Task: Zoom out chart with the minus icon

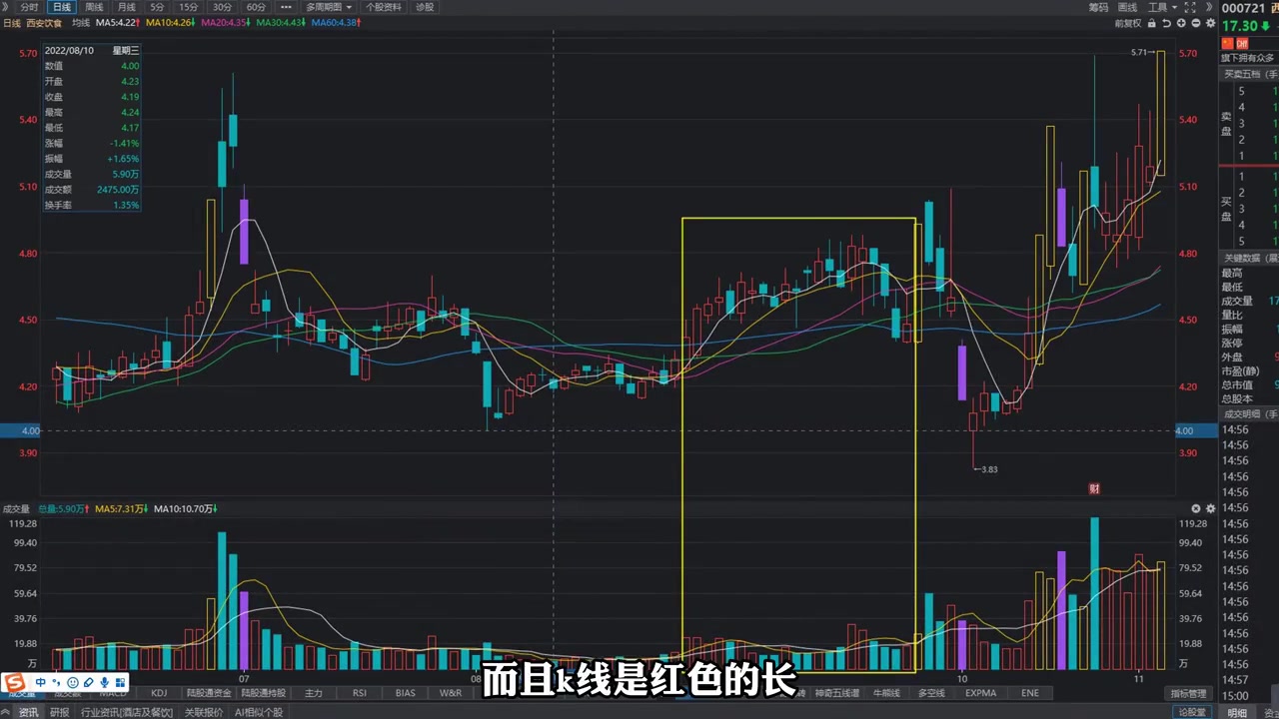Action: [1196, 22]
